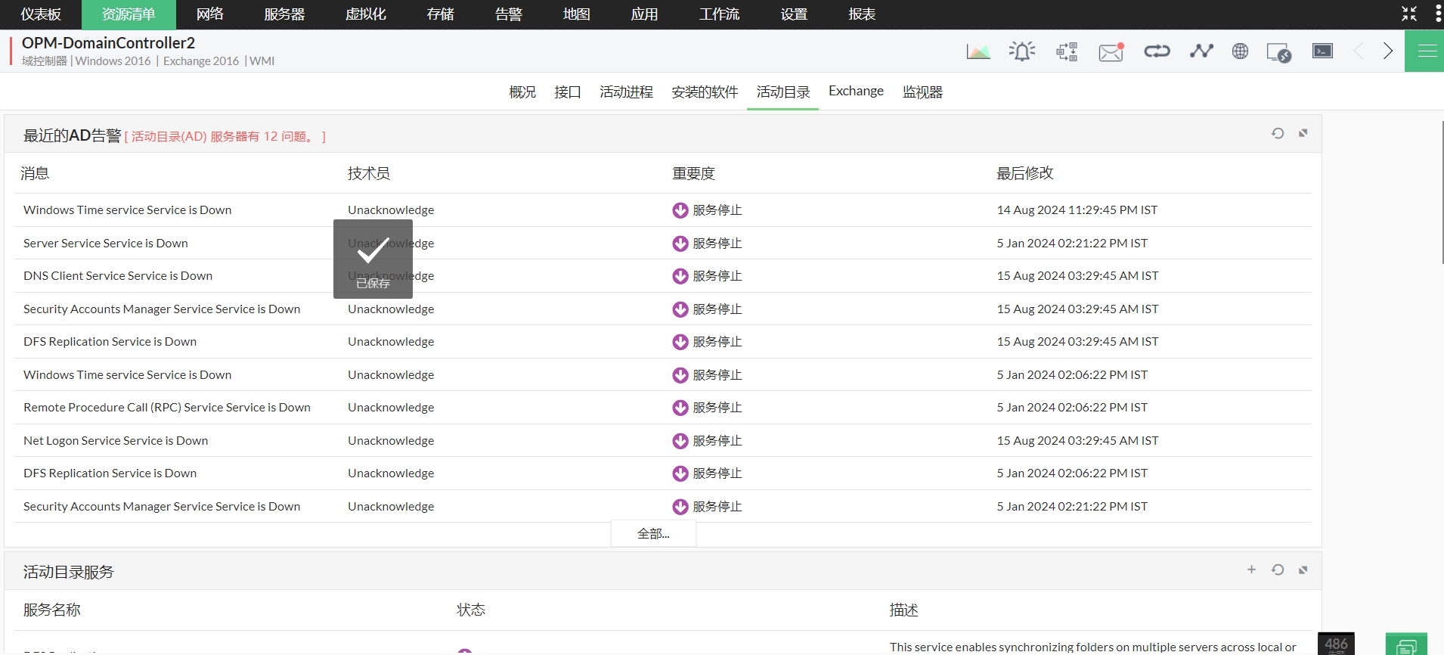Viewport: 1444px width, 655px height.
Task: Add a service with the plus icon in 活动目录服务
Action: coord(1251,570)
